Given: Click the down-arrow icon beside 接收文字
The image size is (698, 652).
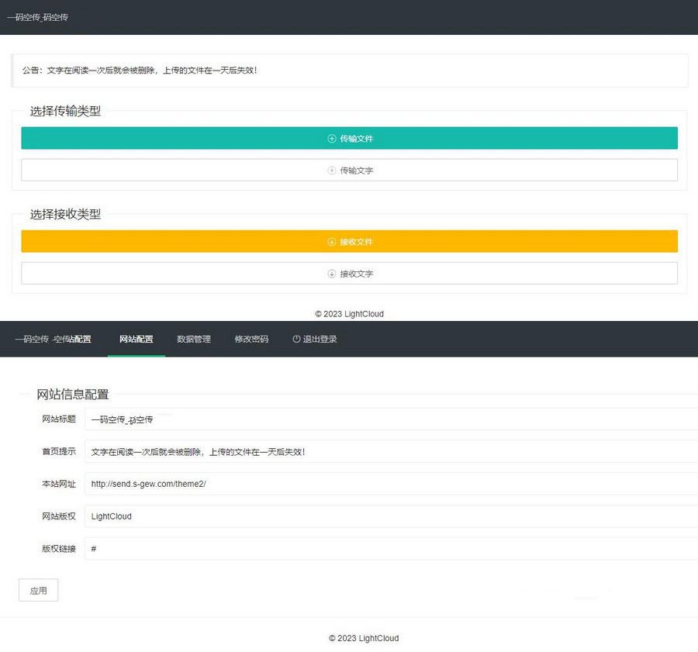Looking at the screenshot, I should point(333,273).
